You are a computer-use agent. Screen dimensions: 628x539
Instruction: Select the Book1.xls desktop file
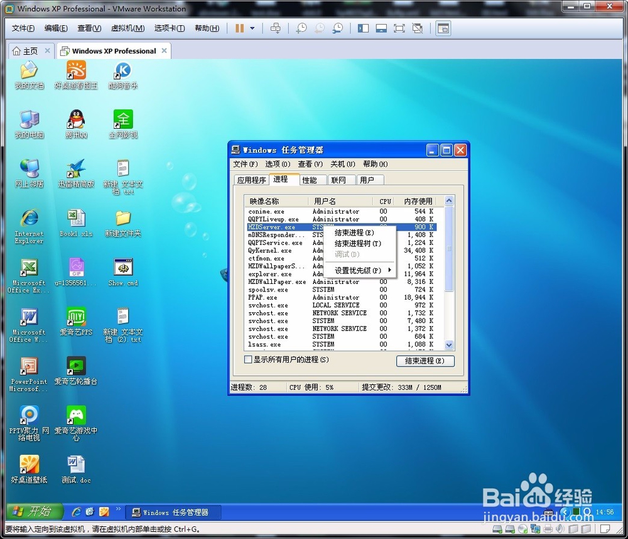[76, 223]
